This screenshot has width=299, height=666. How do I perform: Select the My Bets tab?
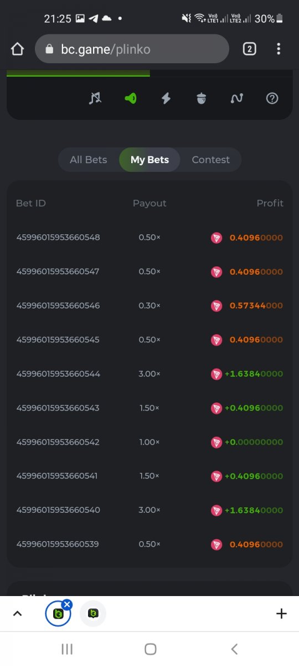coord(149,160)
